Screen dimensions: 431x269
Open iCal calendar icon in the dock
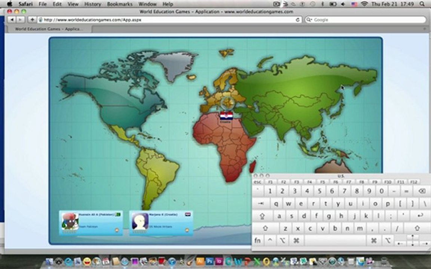pos(106,261)
